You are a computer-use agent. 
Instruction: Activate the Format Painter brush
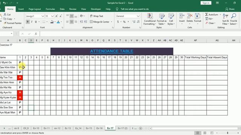click(x=5, y=23)
